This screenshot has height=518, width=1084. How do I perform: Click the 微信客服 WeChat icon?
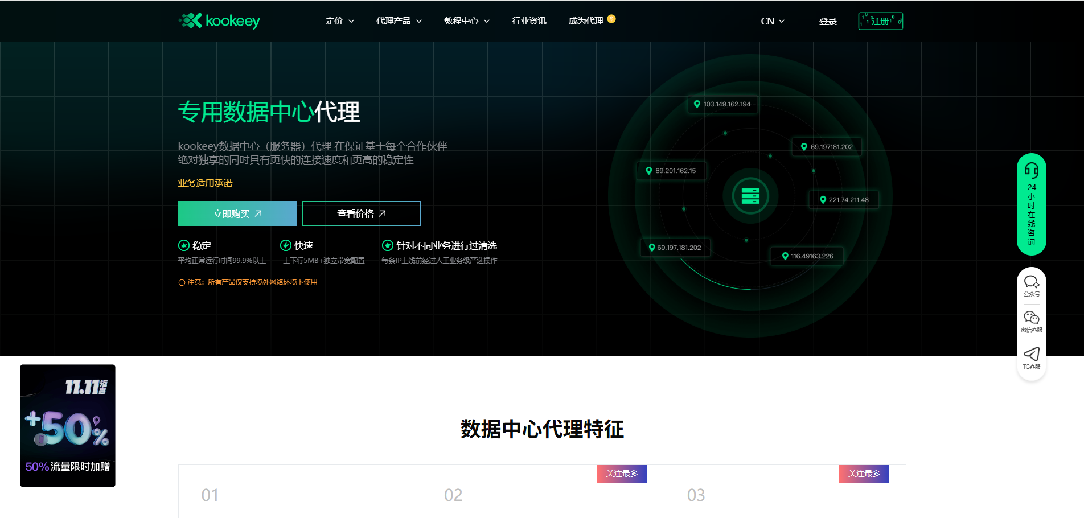1031,318
